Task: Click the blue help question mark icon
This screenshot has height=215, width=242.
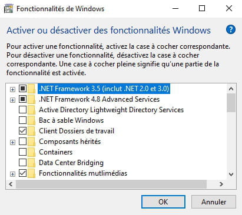Action: (x=231, y=30)
